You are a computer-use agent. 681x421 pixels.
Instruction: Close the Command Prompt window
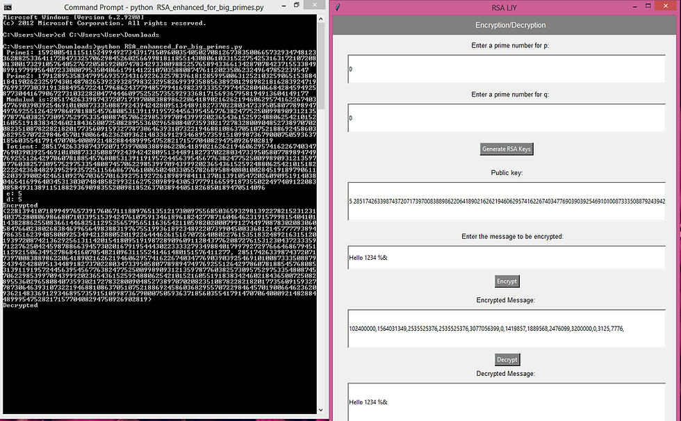click(315, 5)
